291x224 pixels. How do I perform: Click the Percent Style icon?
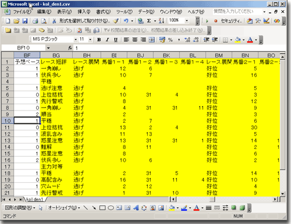[x=171, y=40]
